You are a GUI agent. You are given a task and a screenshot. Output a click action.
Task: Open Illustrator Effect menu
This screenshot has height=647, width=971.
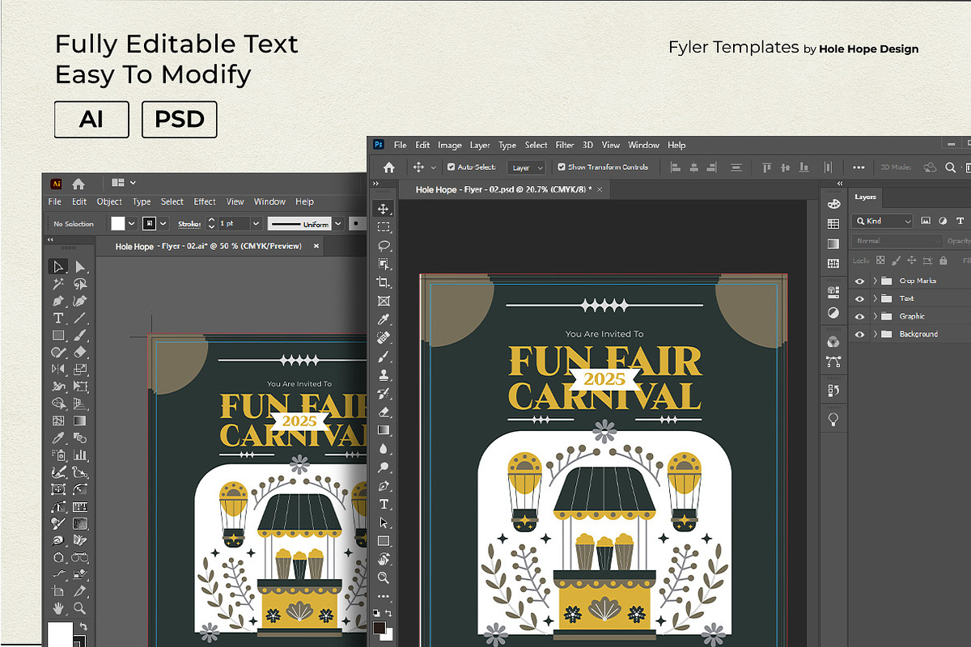(x=205, y=201)
